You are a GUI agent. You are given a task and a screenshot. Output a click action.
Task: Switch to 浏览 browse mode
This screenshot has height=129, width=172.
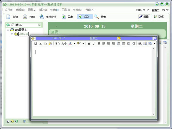pyautogui.click(x=159, y=17)
